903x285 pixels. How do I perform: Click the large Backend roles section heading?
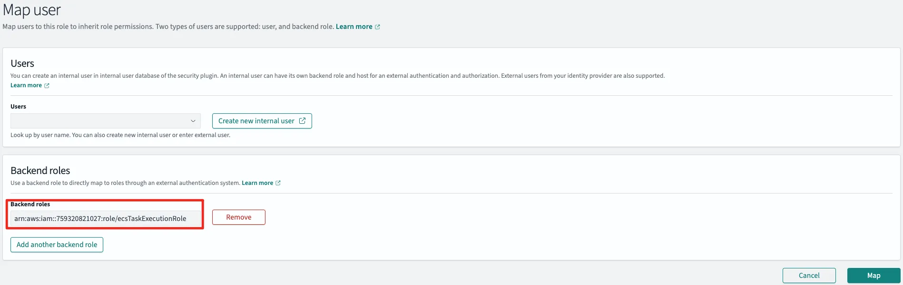[x=40, y=171]
